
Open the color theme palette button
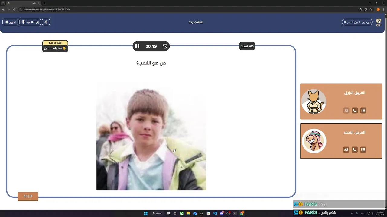46,22
